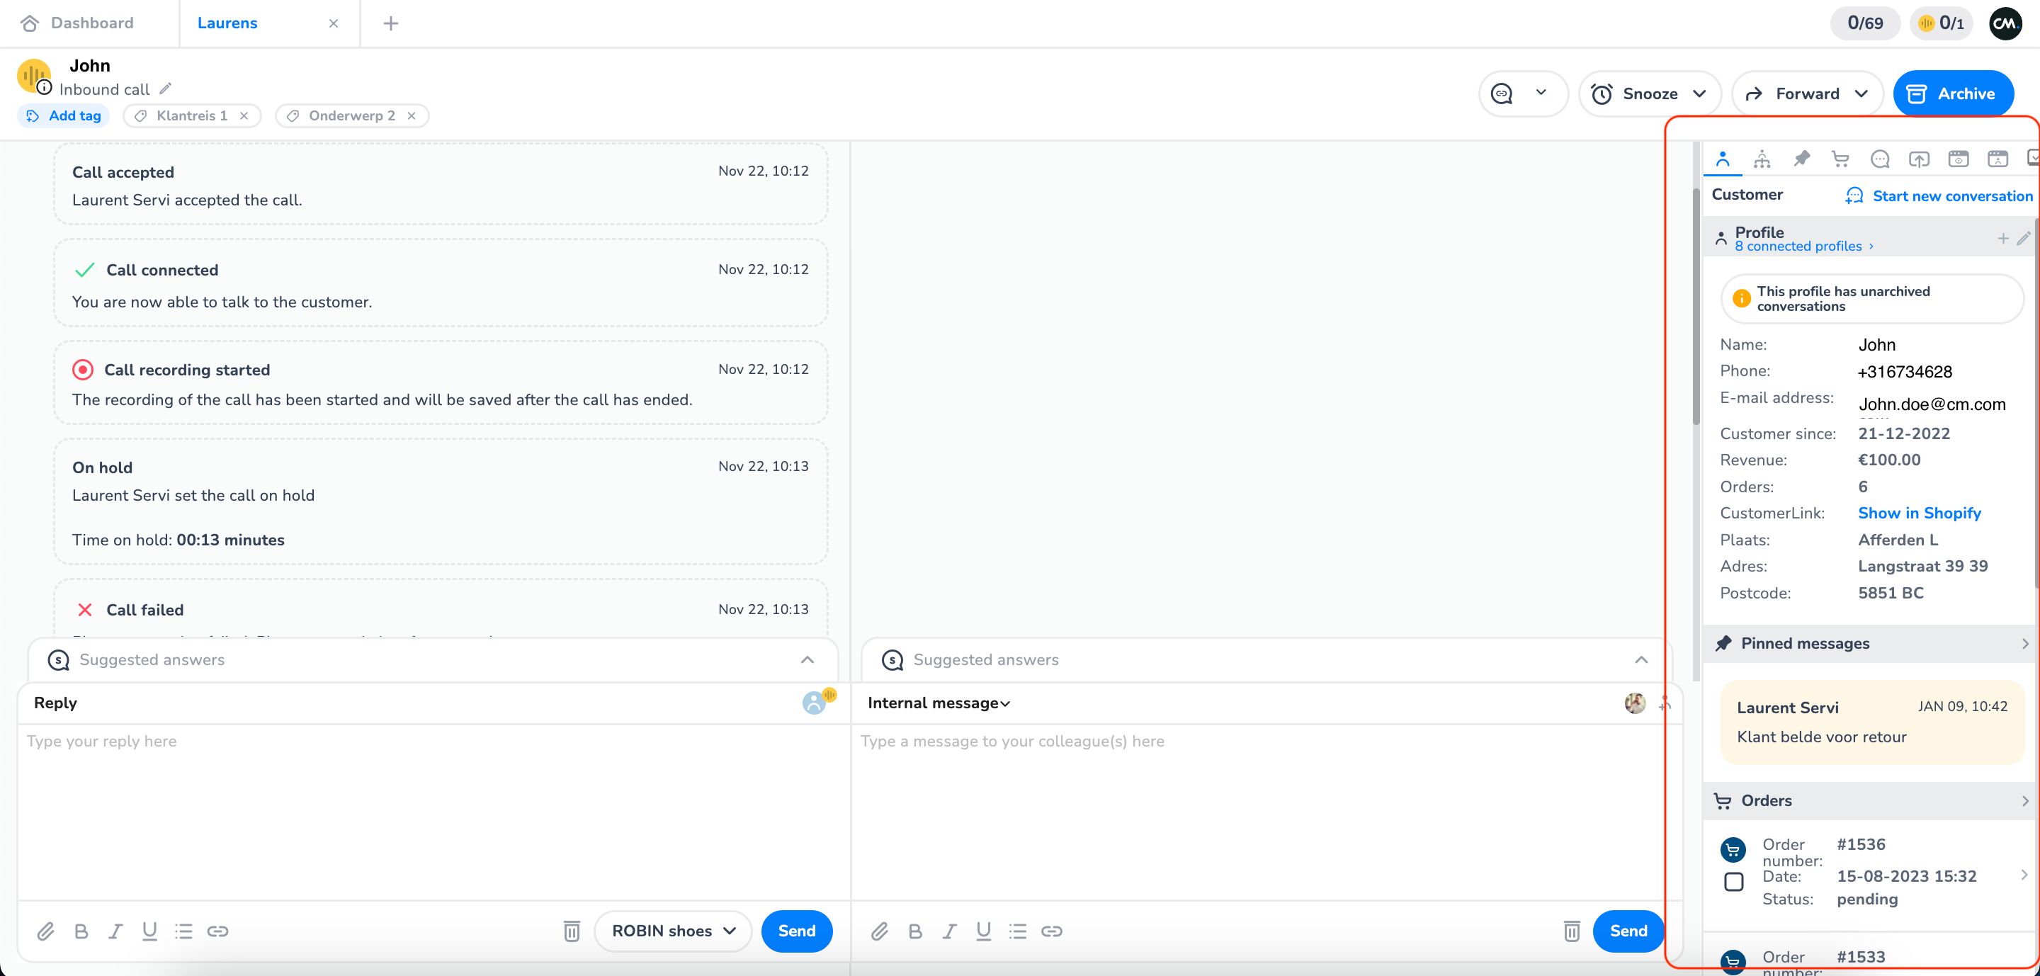
Task: Open the pinned messages tab icon
Action: 1801,159
